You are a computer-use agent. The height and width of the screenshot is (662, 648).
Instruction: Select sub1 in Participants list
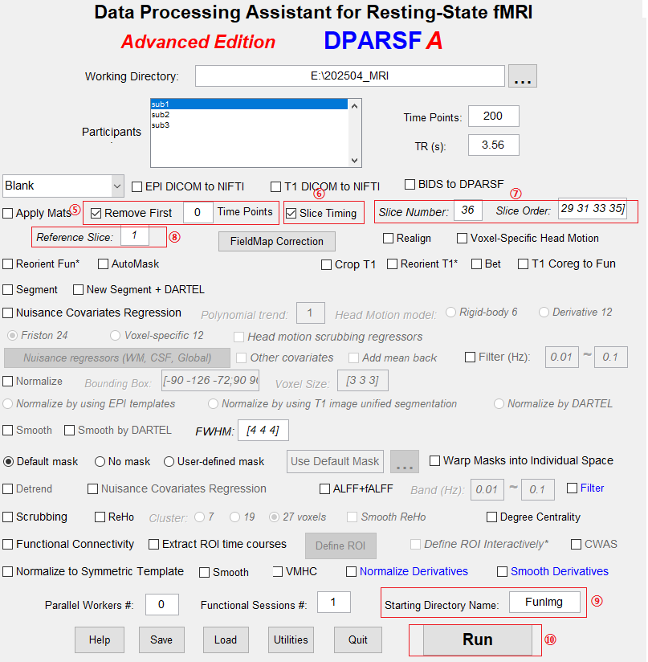tap(249, 104)
